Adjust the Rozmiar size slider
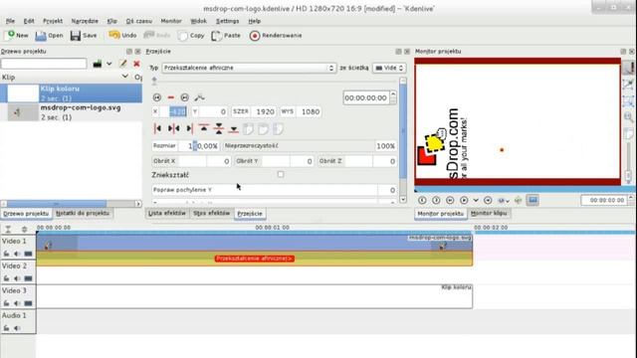Screen dimensions: 637x358 click(186, 146)
